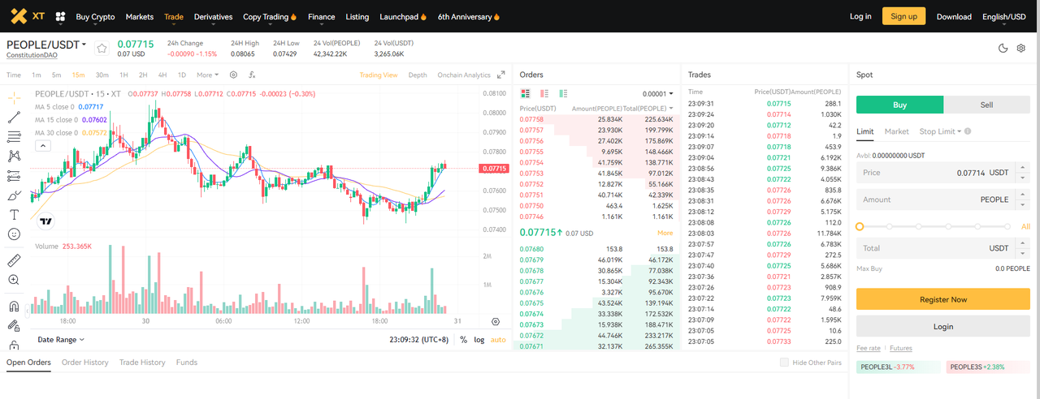
Task: Click the Register Now button
Action: 943,299
